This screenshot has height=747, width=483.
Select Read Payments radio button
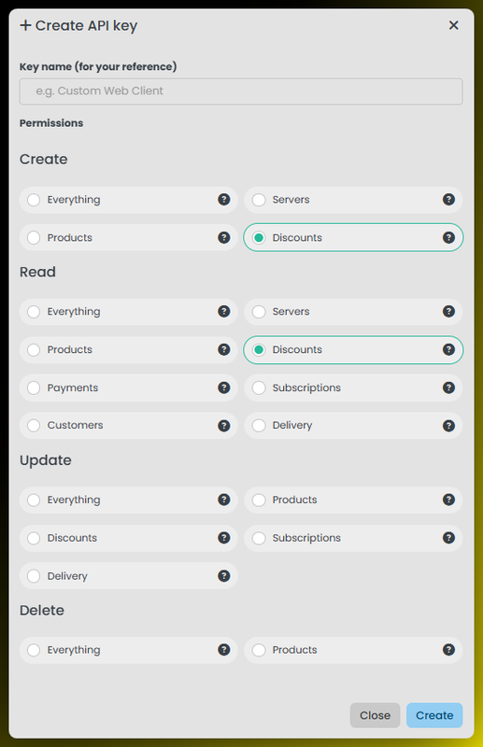point(34,388)
